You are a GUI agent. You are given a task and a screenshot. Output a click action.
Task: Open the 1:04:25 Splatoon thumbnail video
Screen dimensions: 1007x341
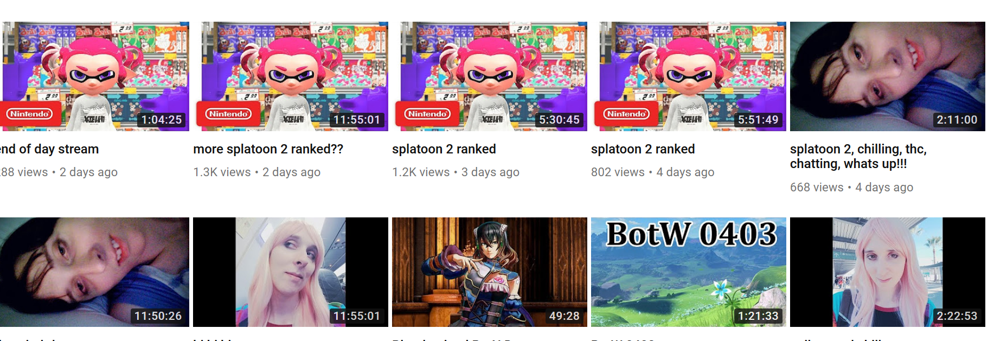click(94, 76)
